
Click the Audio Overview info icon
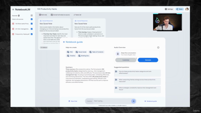coord(158,47)
